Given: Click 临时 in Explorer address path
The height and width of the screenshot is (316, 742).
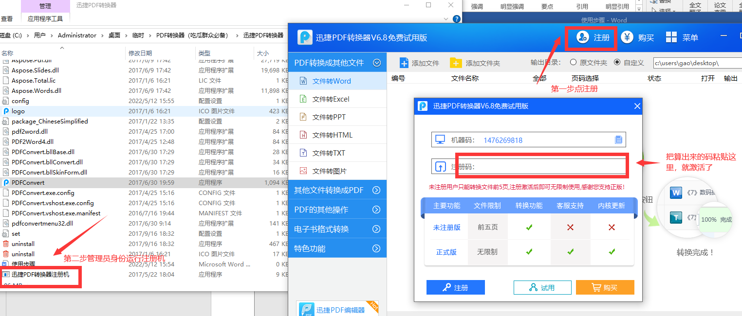Looking at the screenshot, I should 138,35.
